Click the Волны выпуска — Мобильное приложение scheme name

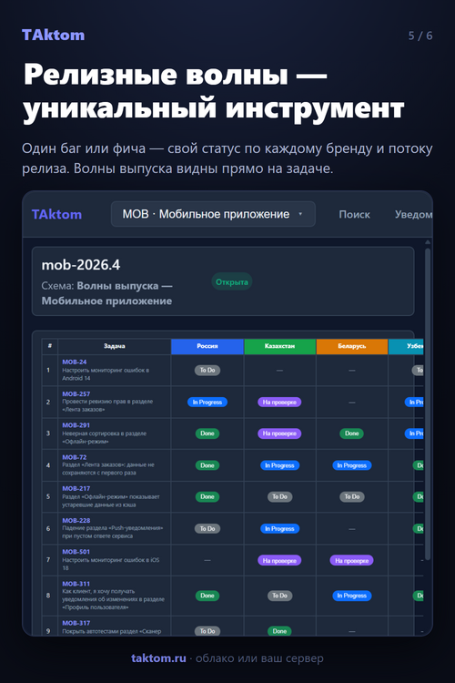pyautogui.click(x=106, y=293)
